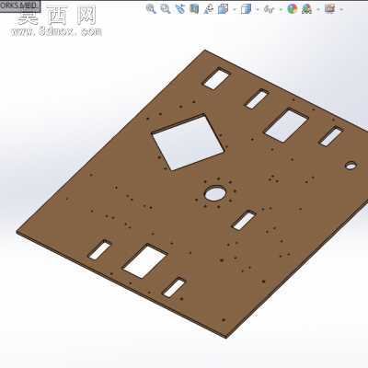This screenshot has height=368, width=368.
Task: Click the Hide/Show Items glasses icon
Action: coord(269,9)
